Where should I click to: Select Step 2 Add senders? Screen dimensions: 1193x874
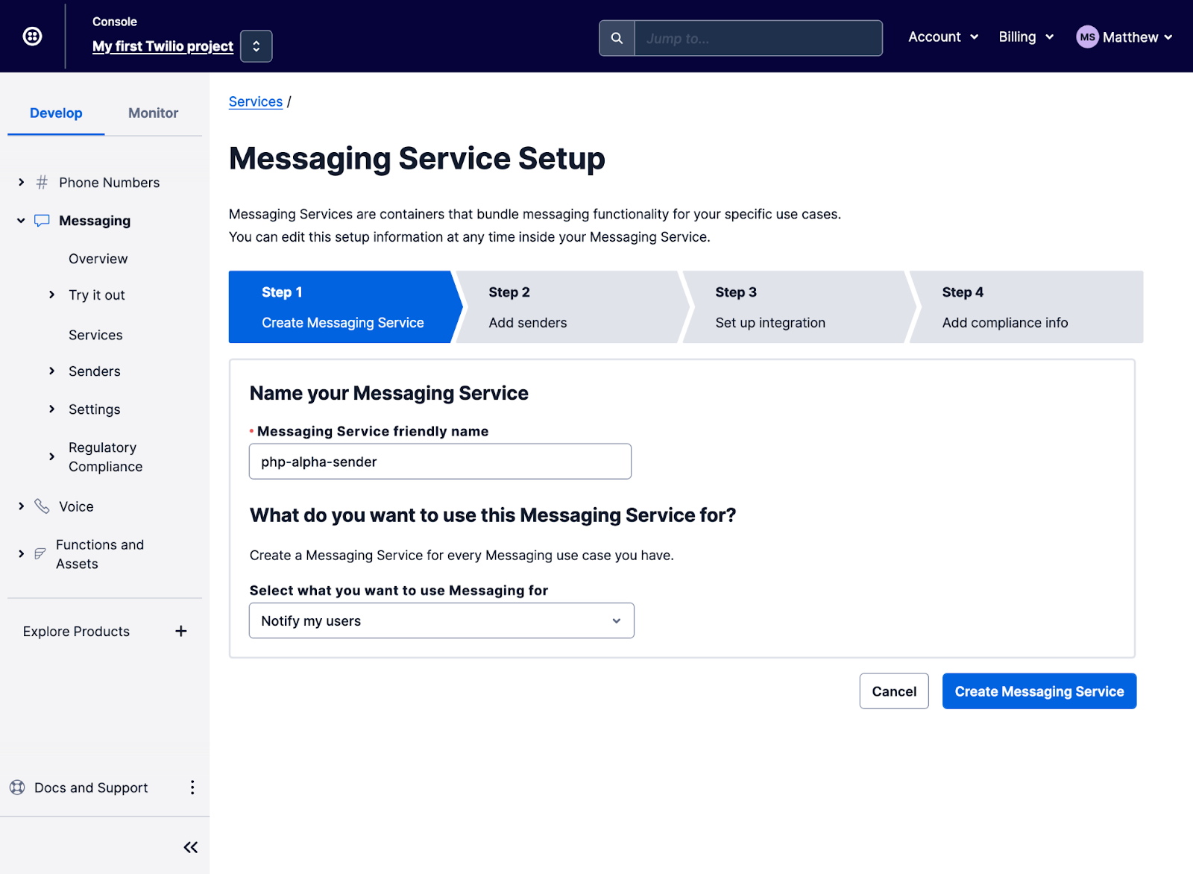click(x=570, y=307)
